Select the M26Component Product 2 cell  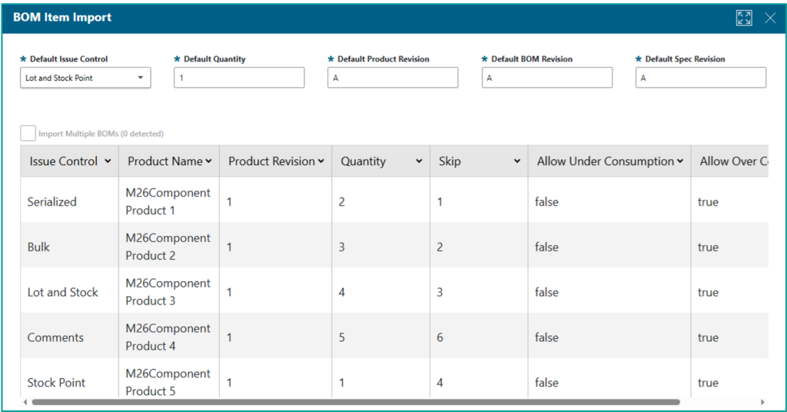168,247
